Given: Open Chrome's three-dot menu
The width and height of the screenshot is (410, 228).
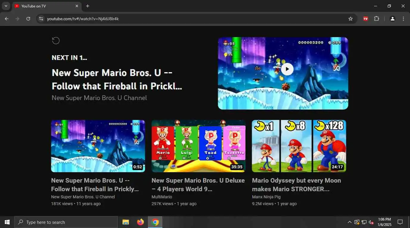Looking at the screenshot, I should (x=403, y=19).
